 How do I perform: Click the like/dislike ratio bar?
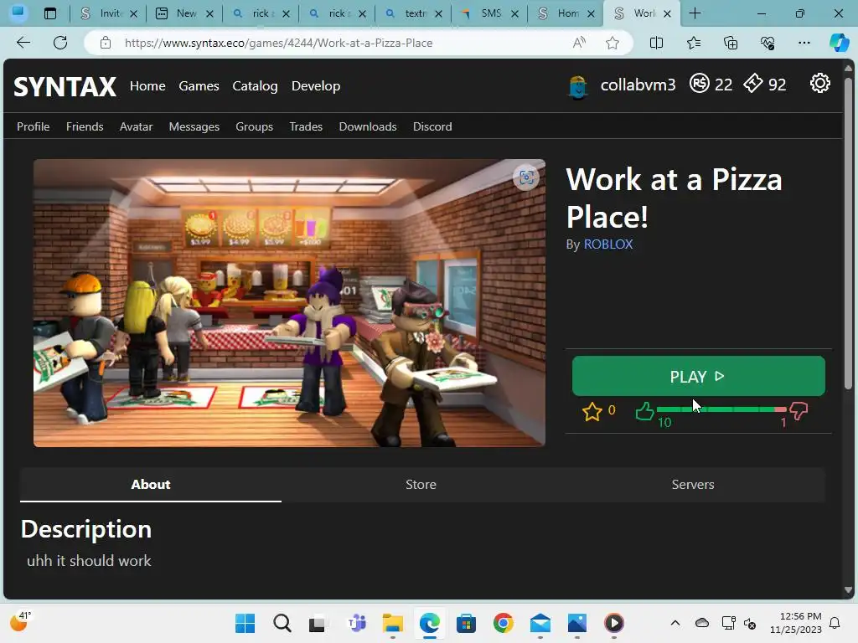pos(721,409)
